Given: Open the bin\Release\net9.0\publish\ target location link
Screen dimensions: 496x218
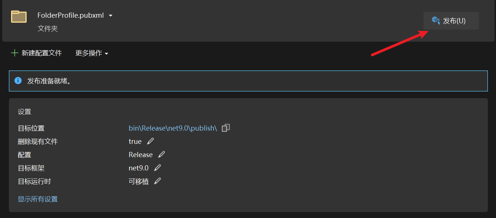Looking at the screenshot, I should point(173,128).
